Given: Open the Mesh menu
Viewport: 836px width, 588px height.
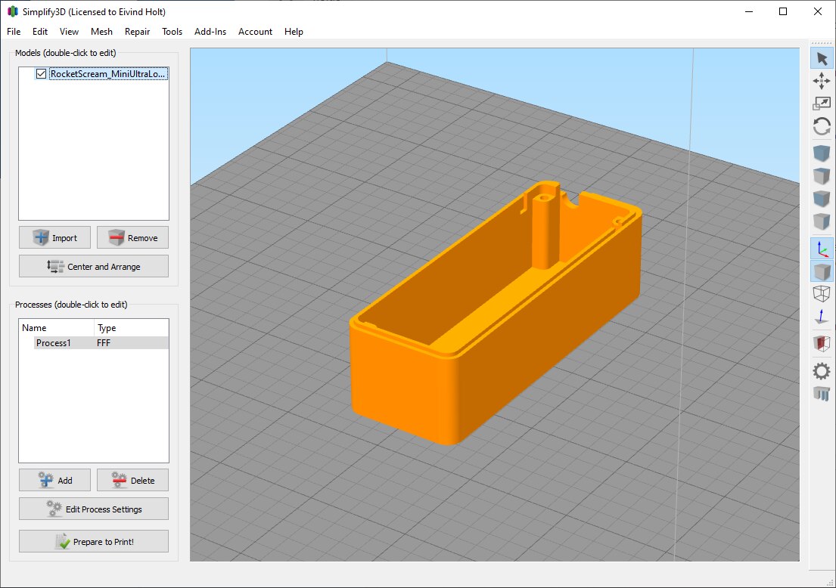Looking at the screenshot, I should 101,32.
